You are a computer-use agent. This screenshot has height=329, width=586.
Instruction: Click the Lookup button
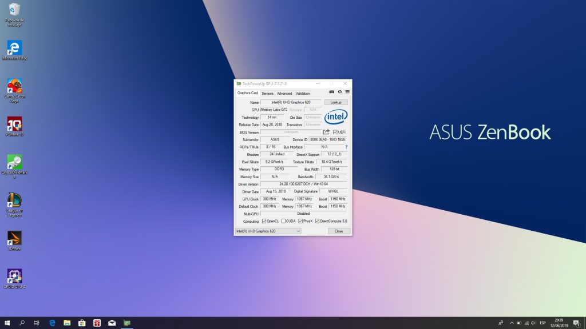click(336, 102)
